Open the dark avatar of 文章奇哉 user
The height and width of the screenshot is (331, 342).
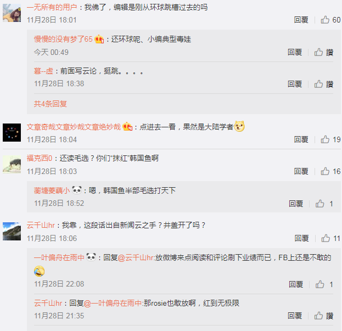coord(12,133)
